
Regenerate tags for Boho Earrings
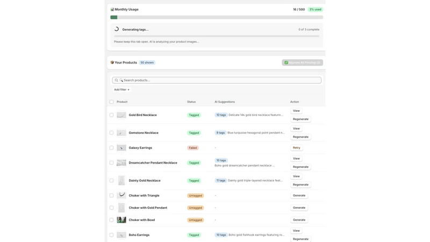300,239
